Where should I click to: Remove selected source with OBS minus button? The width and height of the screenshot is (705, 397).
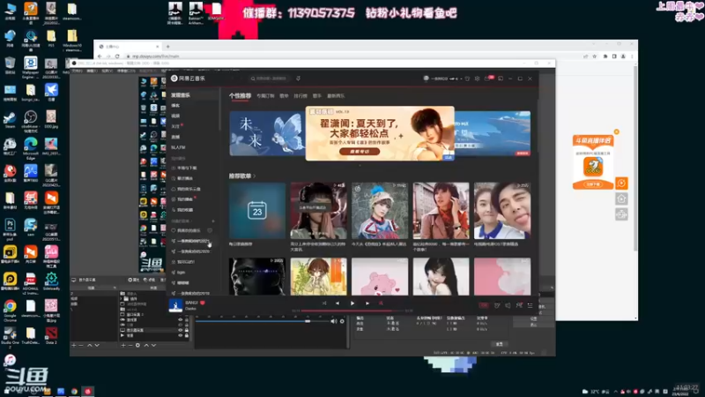point(130,345)
